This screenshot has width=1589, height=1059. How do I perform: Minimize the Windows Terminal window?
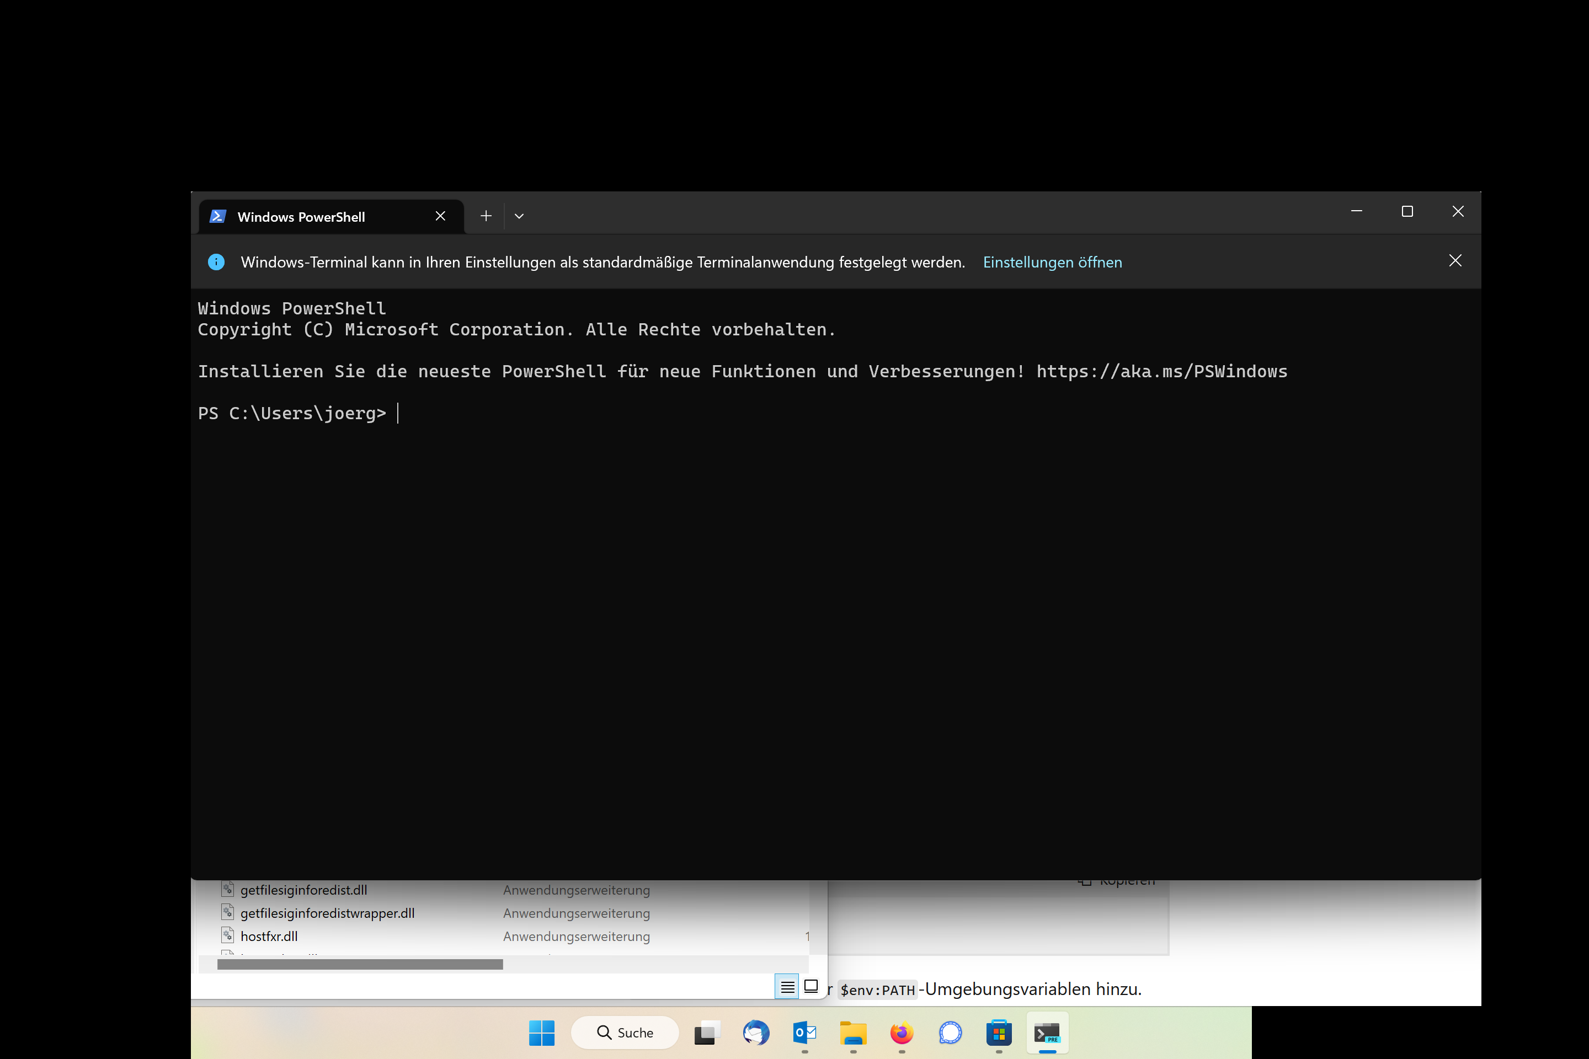pos(1357,211)
